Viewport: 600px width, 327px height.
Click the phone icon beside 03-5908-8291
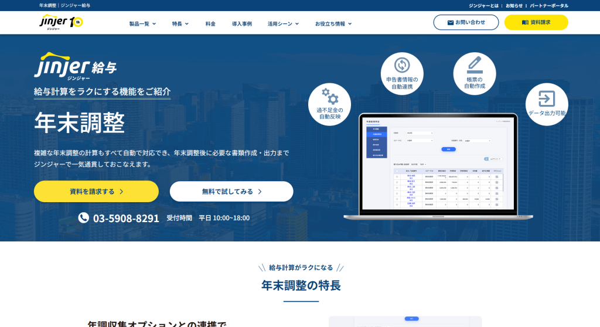point(83,217)
